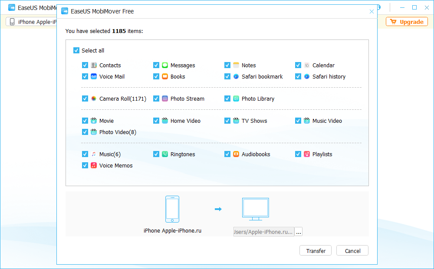
Task: Deselect the Notes checkbox
Action: tap(227, 66)
